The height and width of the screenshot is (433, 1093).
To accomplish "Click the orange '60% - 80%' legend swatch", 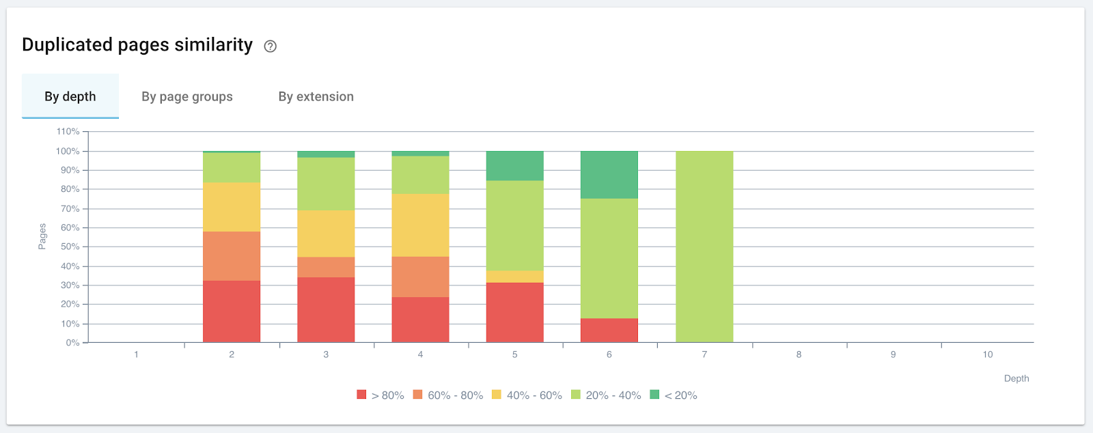I will tap(419, 395).
